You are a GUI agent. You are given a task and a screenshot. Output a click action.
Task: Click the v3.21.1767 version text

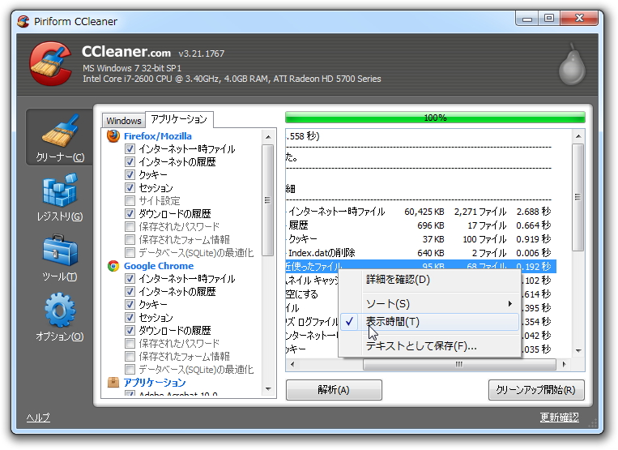point(202,54)
